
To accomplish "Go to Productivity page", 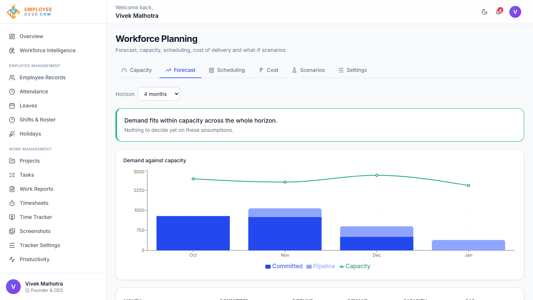I will (53, 259).
